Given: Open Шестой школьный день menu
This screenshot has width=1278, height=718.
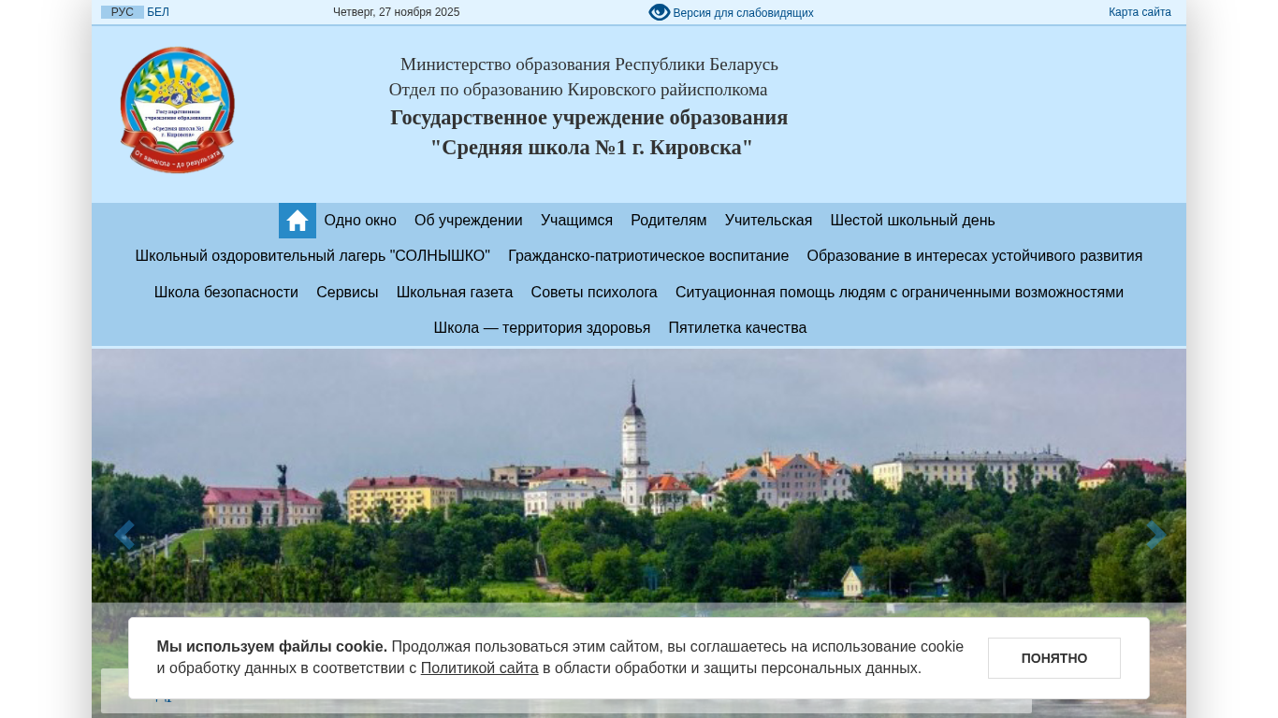Looking at the screenshot, I should coord(912,221).
